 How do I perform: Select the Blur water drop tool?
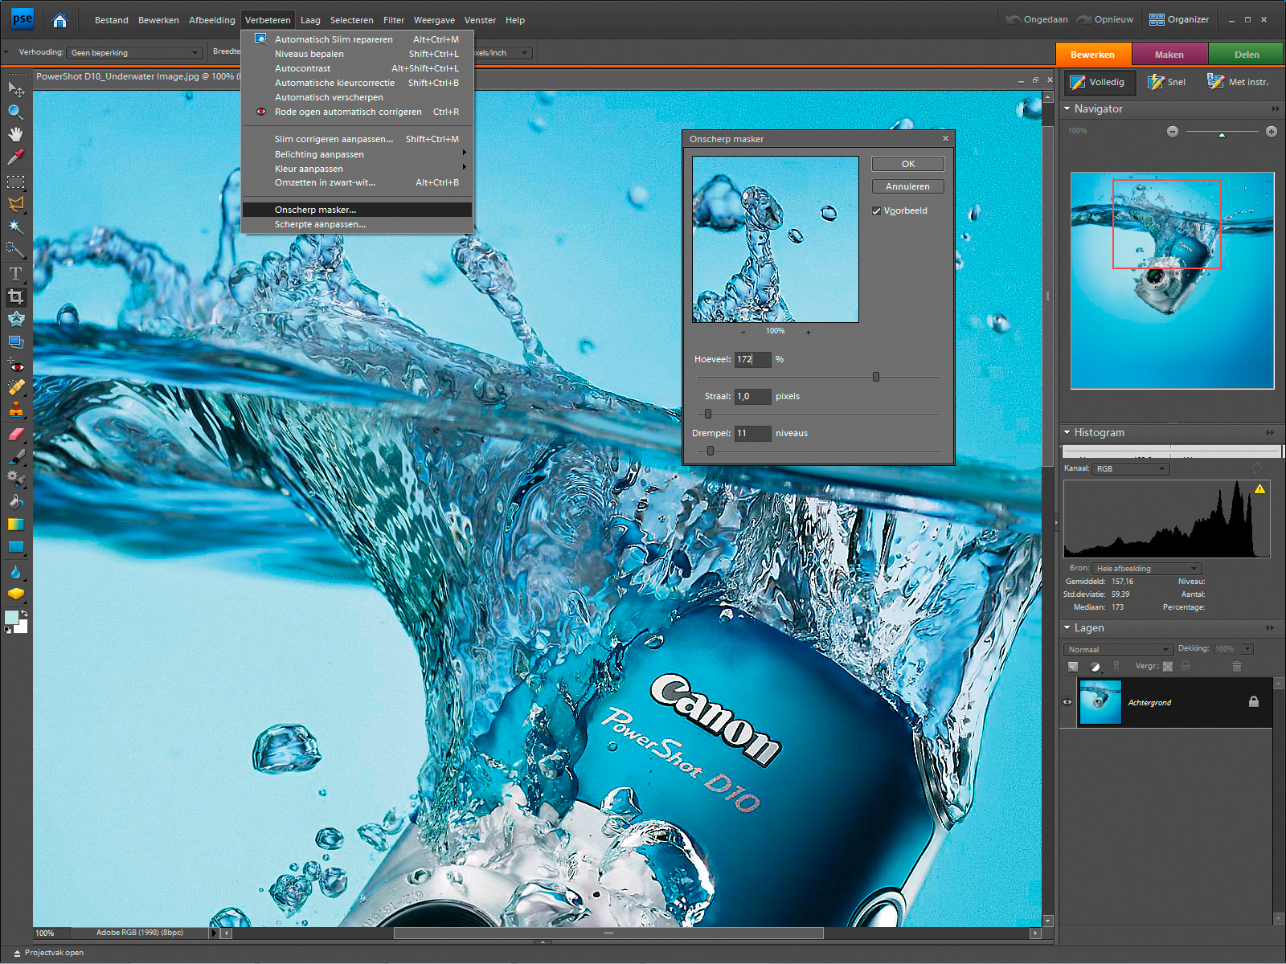[x=15, y=572]
